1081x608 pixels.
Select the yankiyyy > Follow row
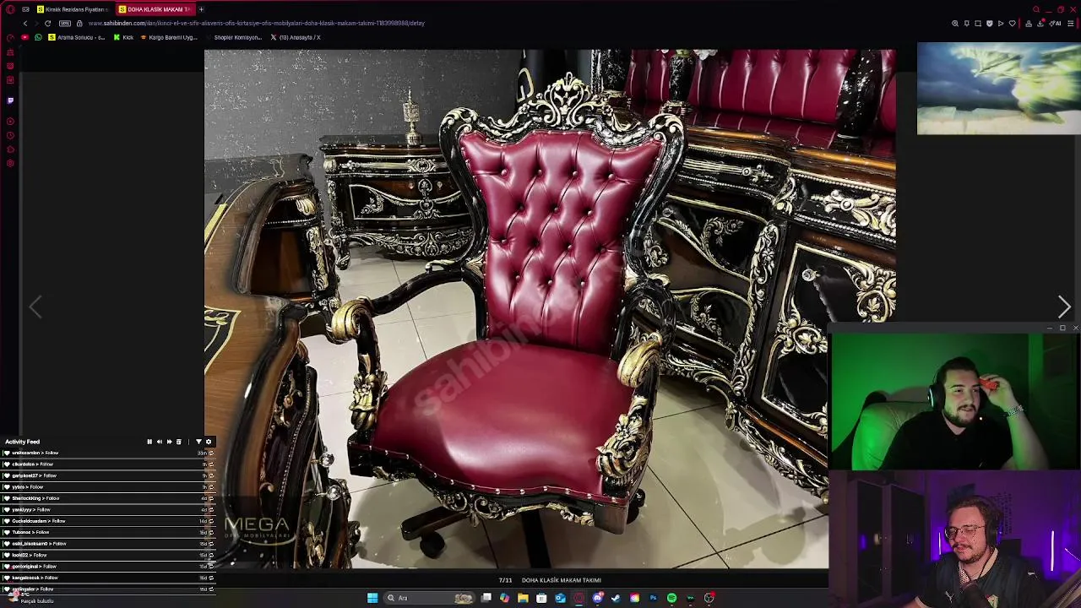[x=108, y=510]
